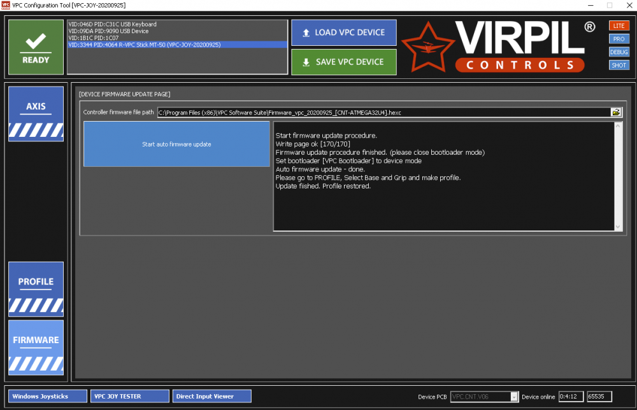Click 'Firmware update procedure finished' log line
Image resolution: width=637 pixels, height=410 pixels.
click(x=380, y=153)
